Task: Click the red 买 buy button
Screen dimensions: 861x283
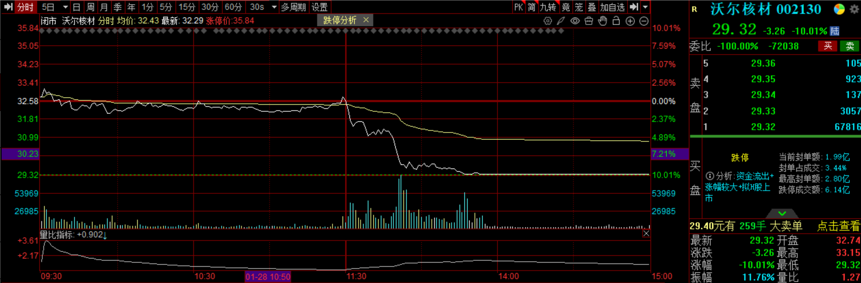Action: coord(828,46)
